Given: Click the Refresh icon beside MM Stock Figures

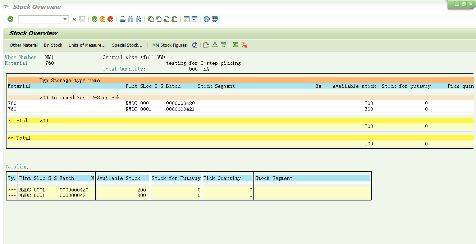Looking at the screenshot, I should [194, 45].
